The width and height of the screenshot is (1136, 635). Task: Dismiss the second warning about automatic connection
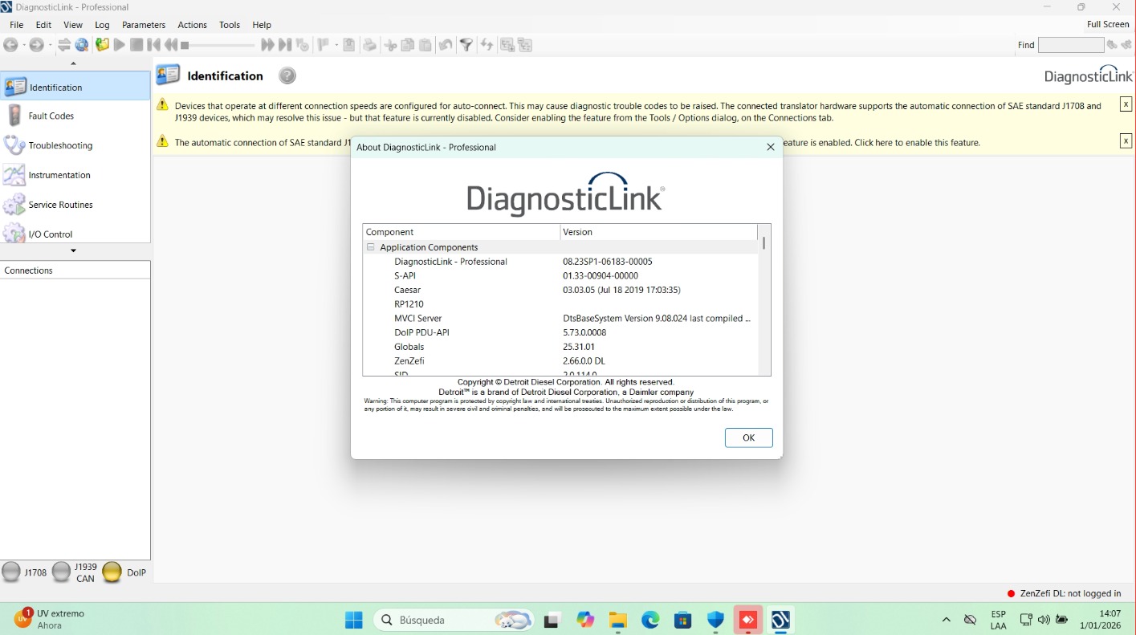(x=1126, y=141)
